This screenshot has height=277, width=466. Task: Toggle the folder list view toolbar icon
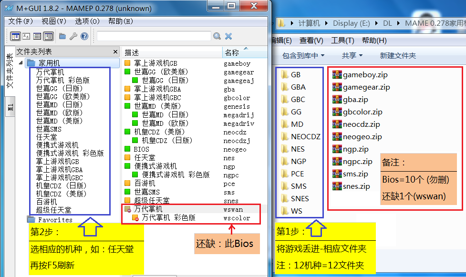click(x=15, y=36)
